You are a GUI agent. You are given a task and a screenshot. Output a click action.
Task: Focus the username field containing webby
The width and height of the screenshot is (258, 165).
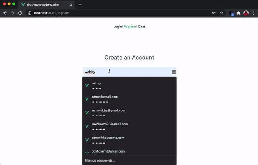tap(129, 72)
